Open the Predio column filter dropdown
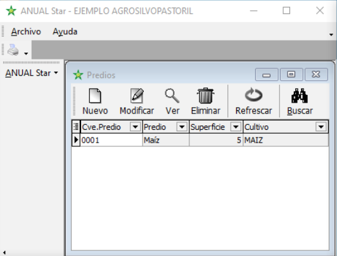This screenshot has width=337, height=256. [x=182, y=127]
